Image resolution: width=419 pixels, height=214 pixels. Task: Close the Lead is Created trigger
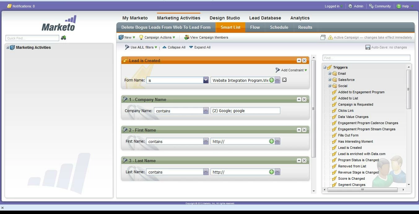point(304,61)
